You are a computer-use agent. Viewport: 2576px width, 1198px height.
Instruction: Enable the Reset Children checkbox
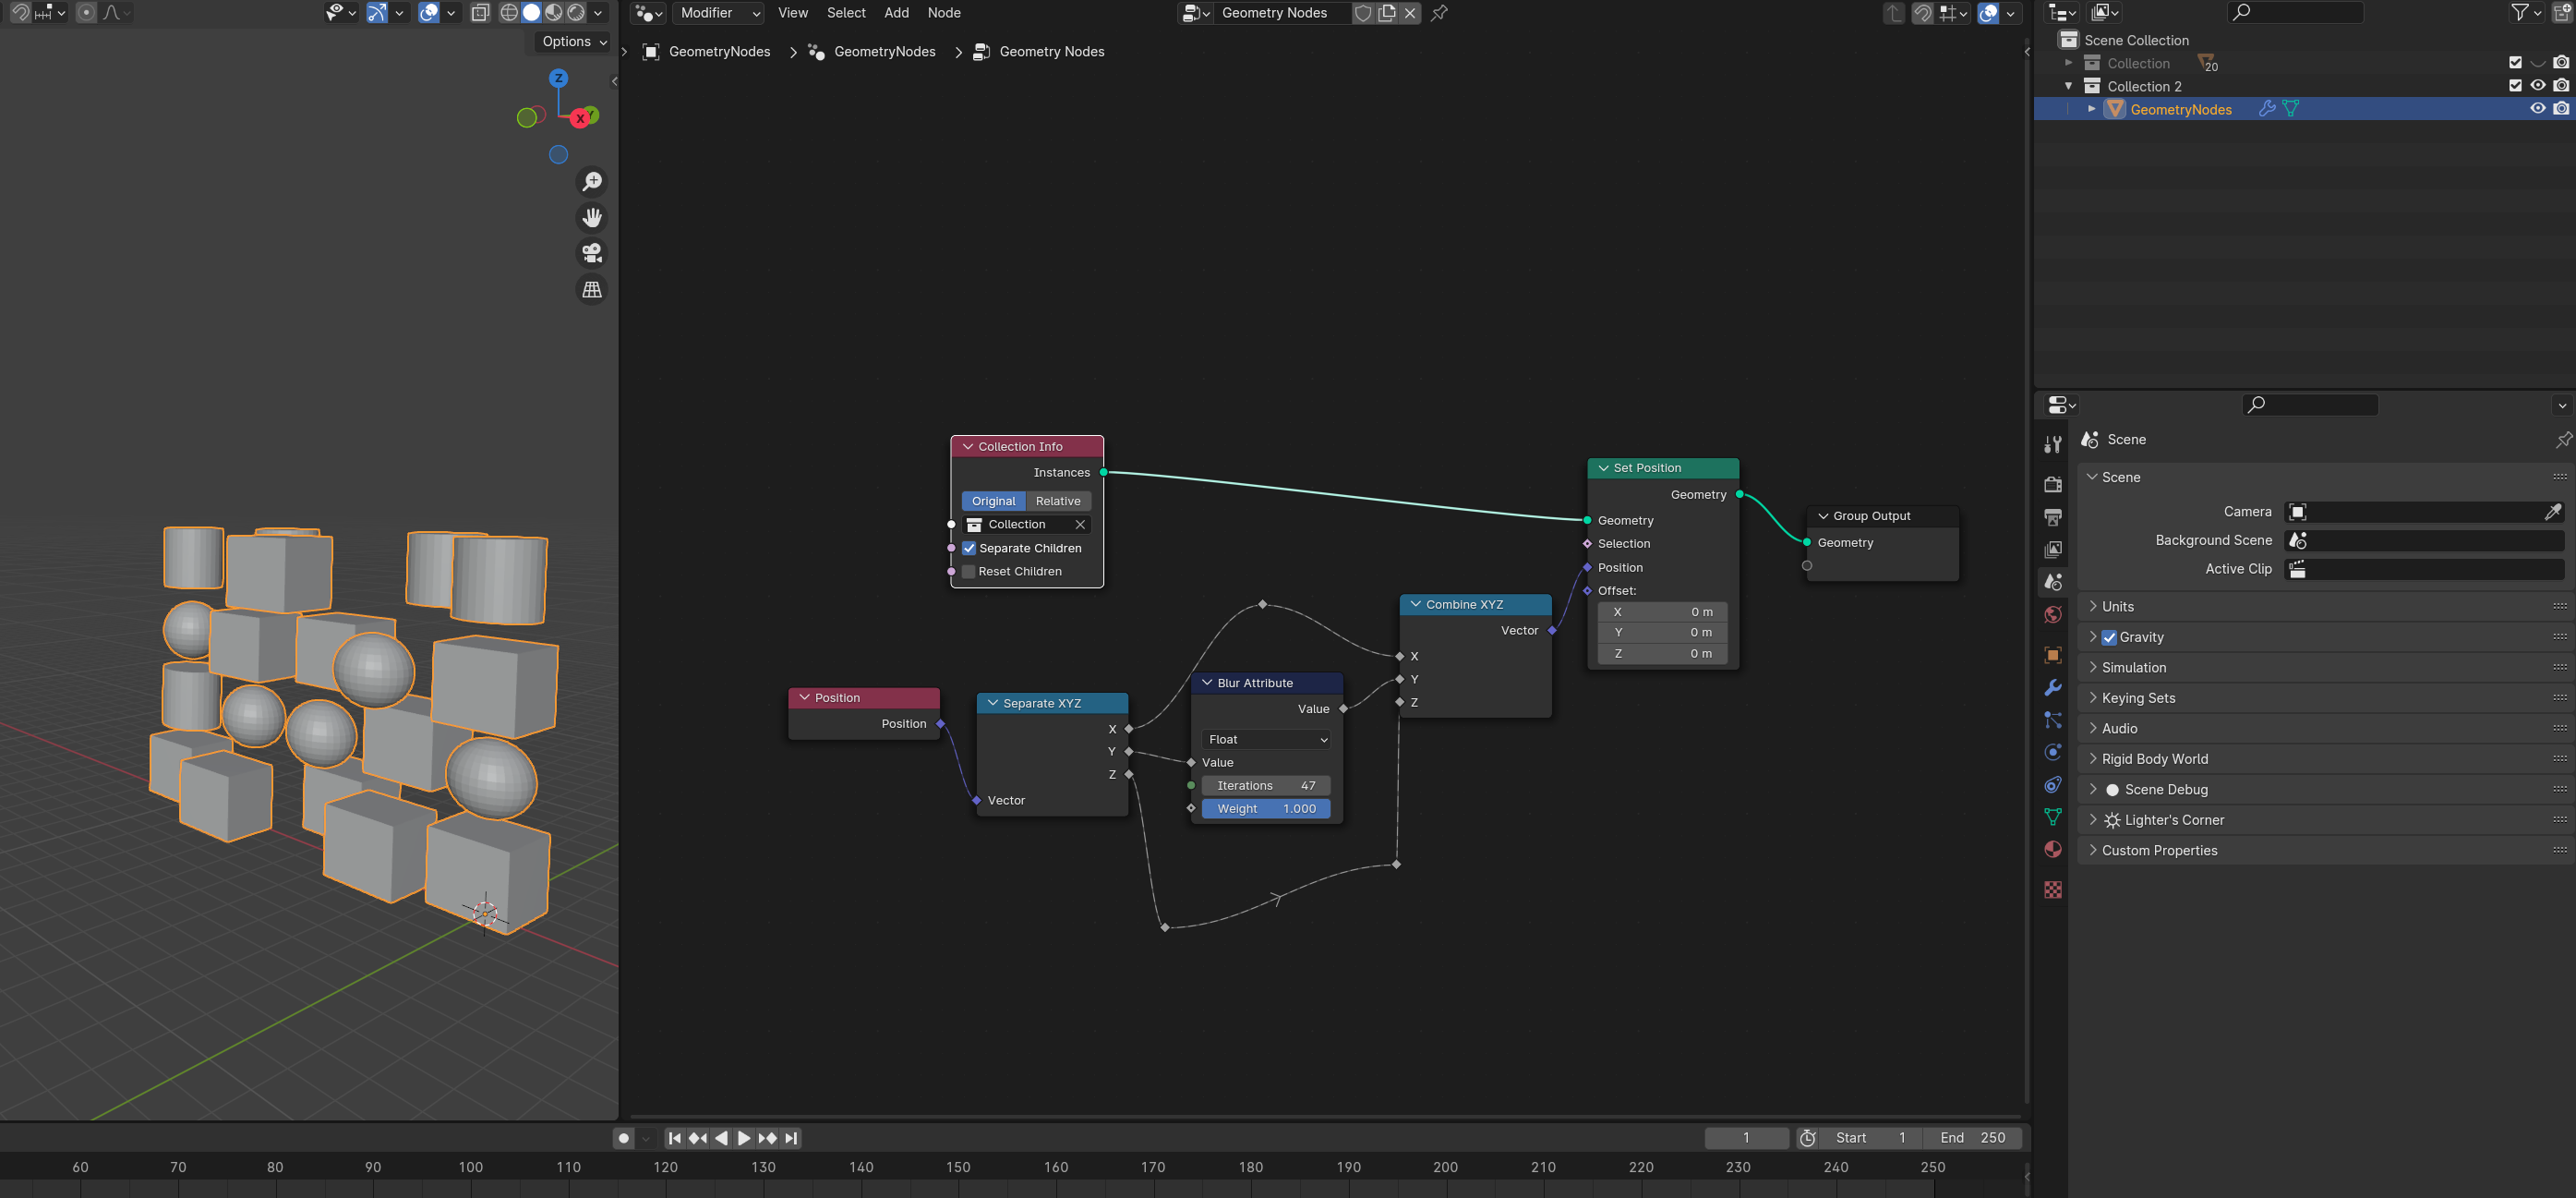pos(968,571)
